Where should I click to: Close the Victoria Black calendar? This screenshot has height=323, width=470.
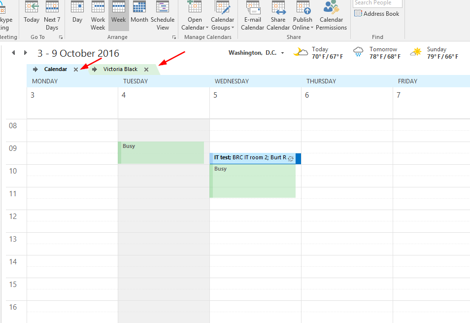146,69
